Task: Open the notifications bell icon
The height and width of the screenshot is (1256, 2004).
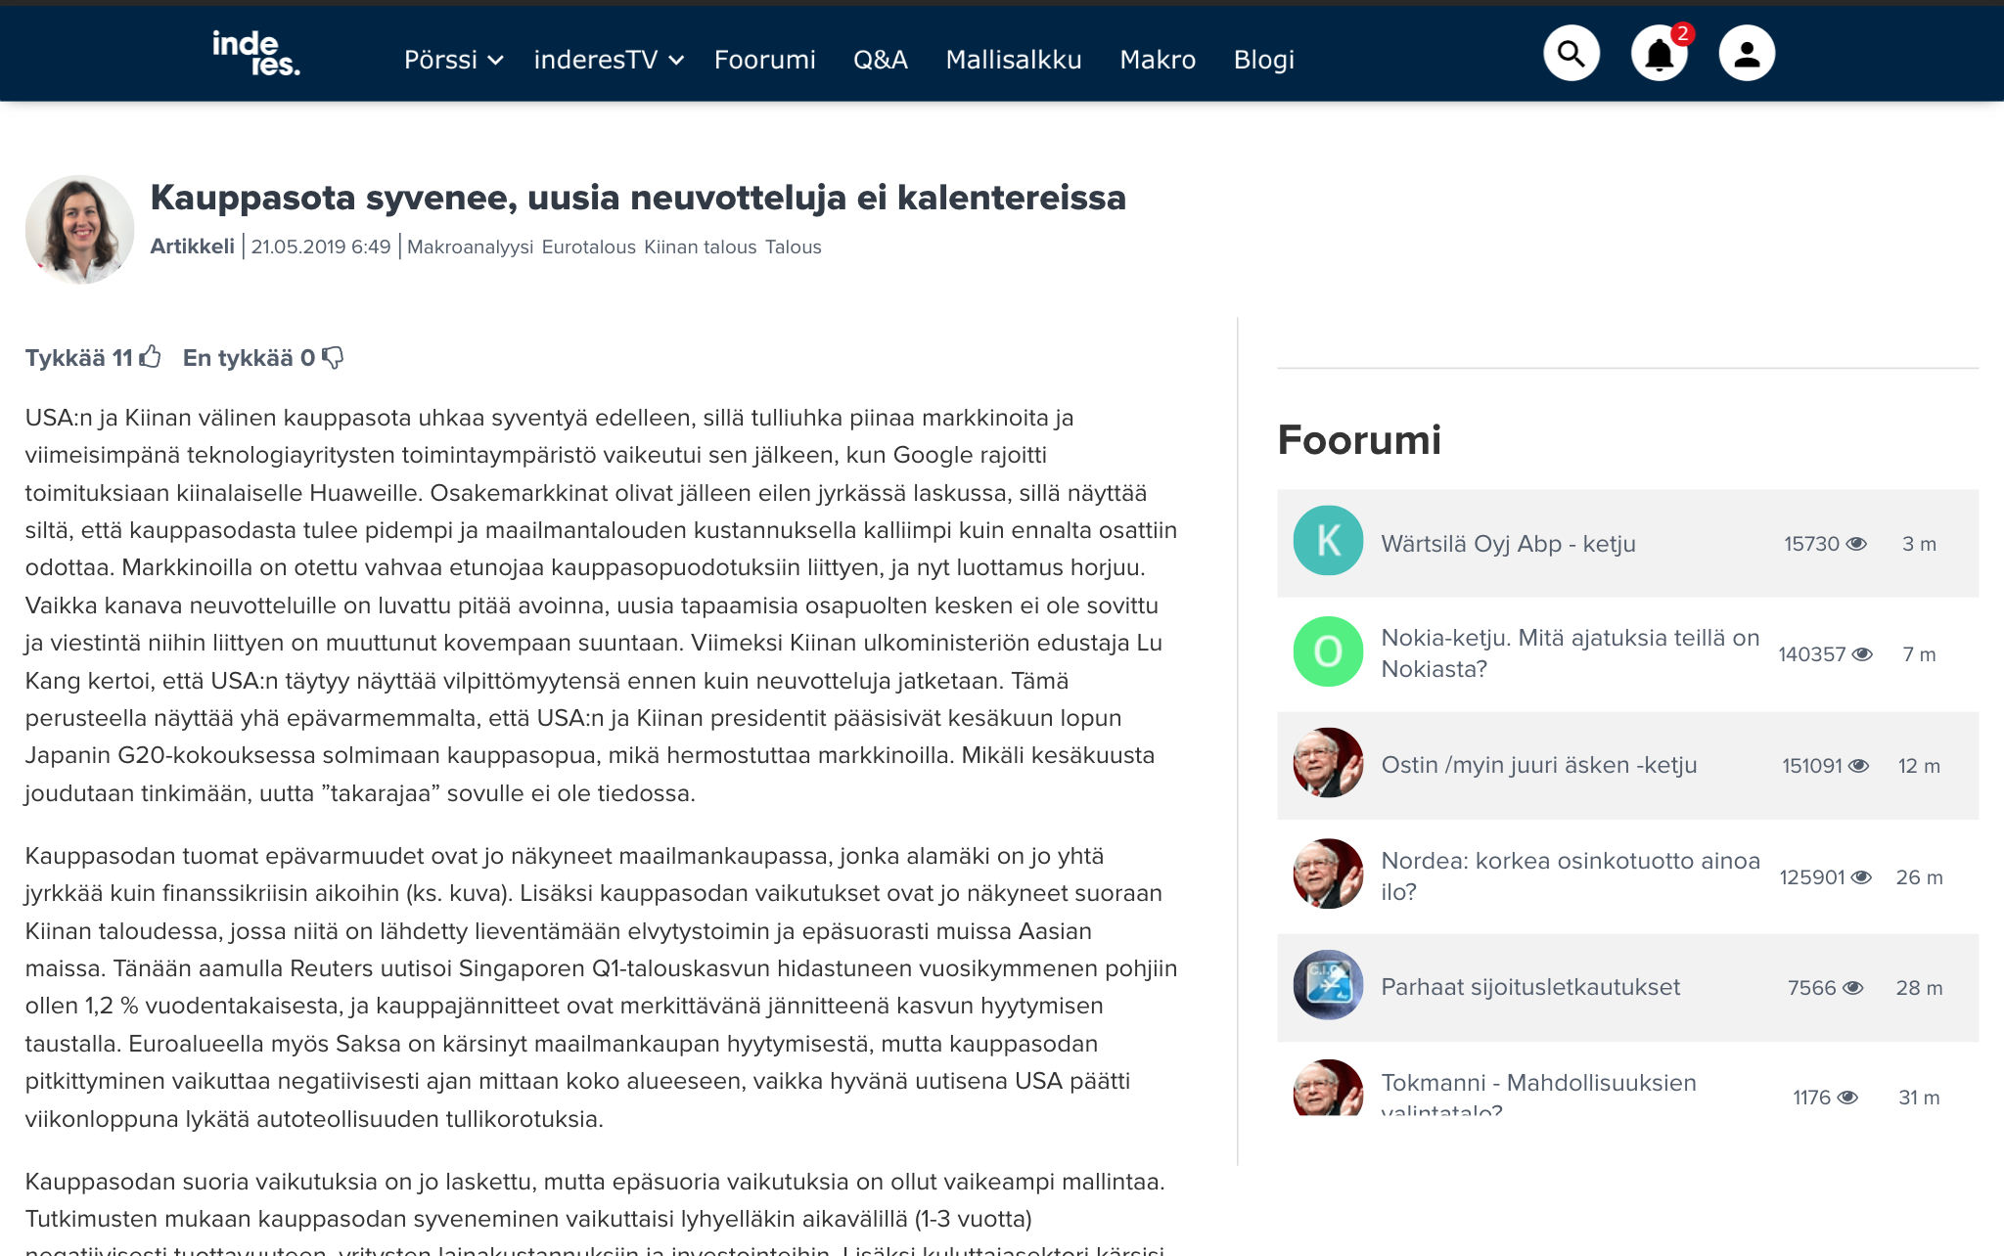Action: [1660, 53]
